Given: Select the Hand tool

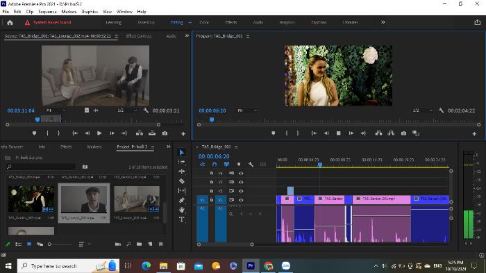Looking at the screenshot, I should [x=182, y=210].
